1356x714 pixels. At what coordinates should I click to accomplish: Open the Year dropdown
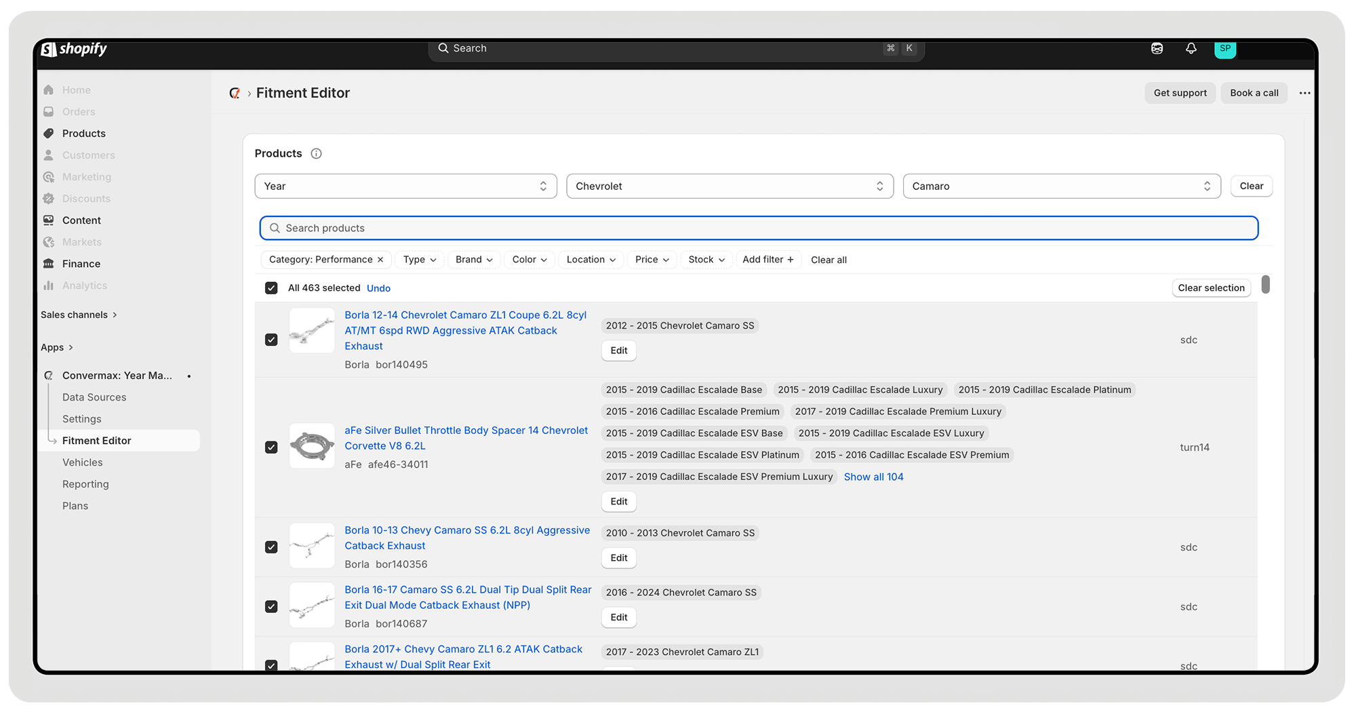click(405, 186)
